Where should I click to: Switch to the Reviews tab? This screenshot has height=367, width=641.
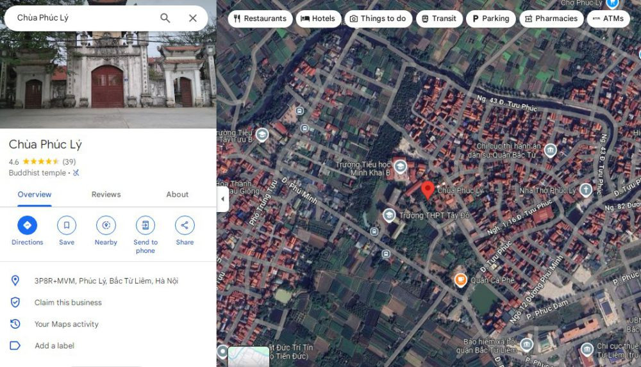pyautogui.click(x=106, y=195)
